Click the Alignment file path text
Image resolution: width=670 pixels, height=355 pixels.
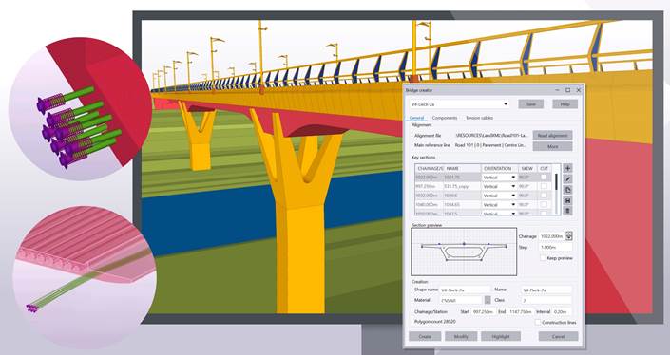pos(491,135)
